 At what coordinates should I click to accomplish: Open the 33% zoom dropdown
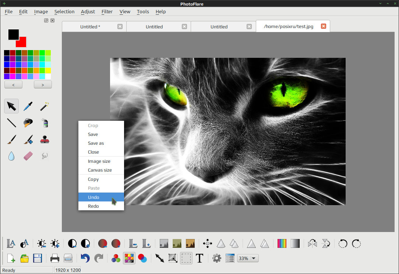248,258
